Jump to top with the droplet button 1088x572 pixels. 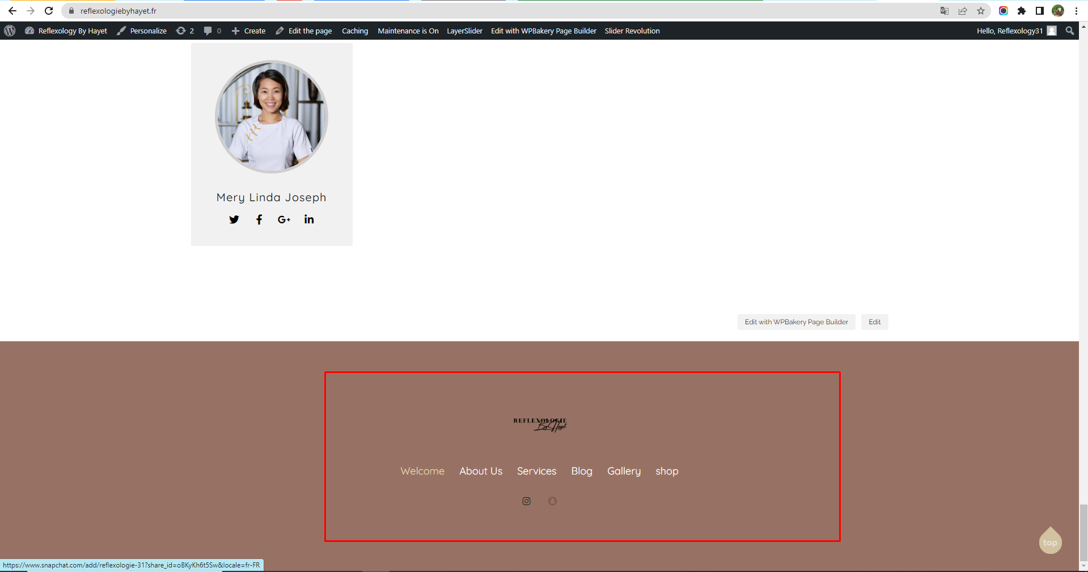pyautogui.click(x=1051, y=541)
